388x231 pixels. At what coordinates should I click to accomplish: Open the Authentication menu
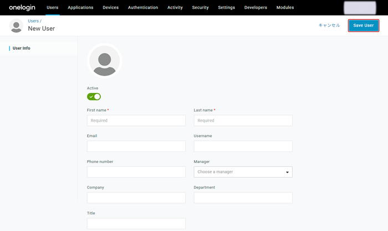tap(143, 8)
